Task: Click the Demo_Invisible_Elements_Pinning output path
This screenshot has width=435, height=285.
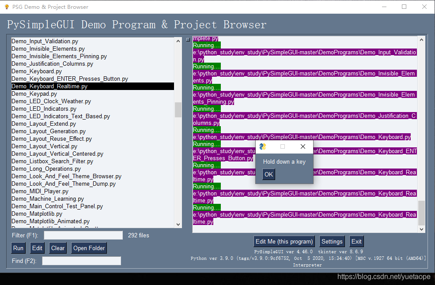Action: (x=305, y=98)
